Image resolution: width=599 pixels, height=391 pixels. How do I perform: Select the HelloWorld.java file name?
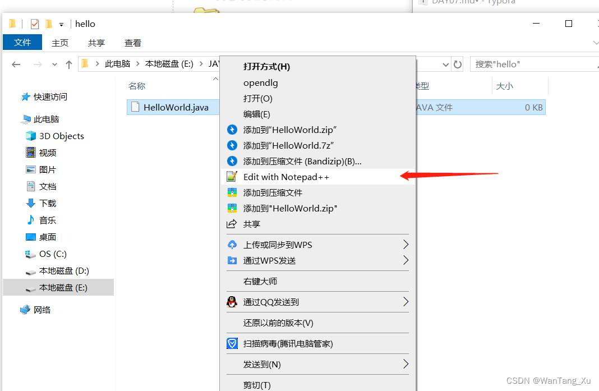176,107
